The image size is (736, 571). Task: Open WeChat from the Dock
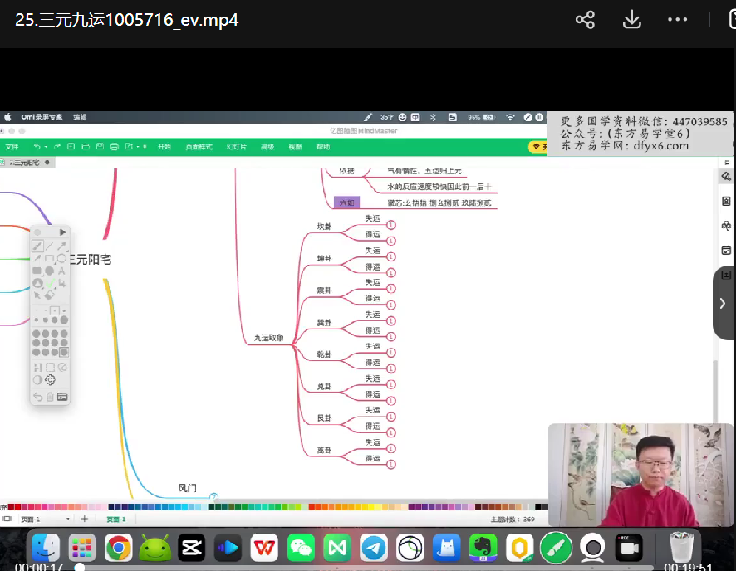tap(301, 548)
